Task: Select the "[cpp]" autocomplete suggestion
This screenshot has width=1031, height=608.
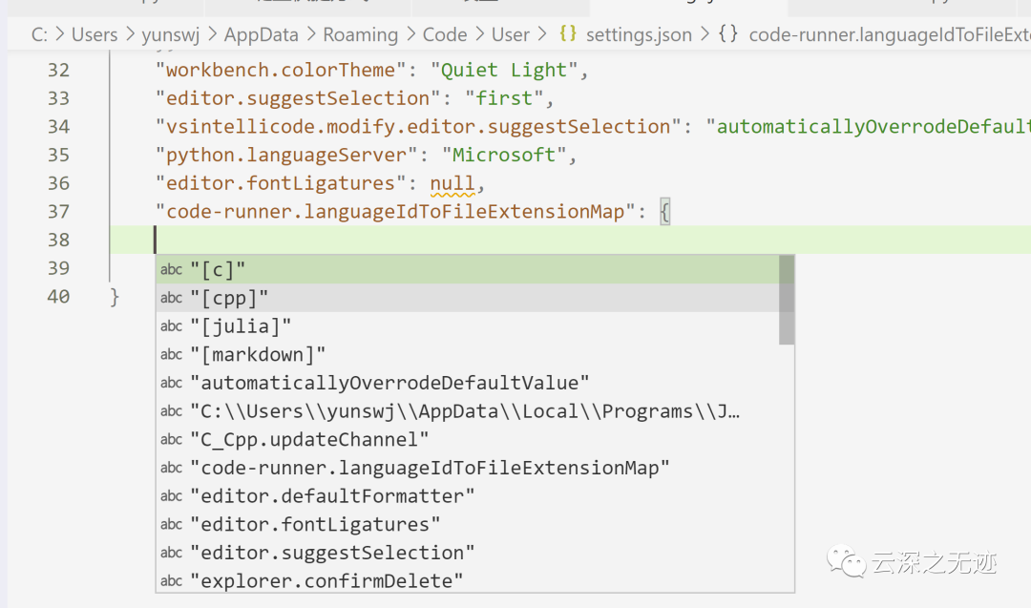Action: click(229, 298)
